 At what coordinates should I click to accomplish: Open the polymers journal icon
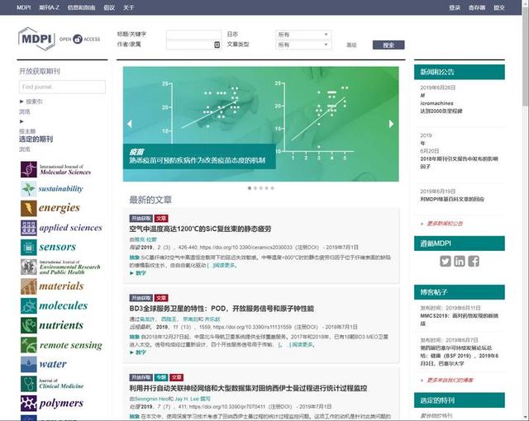point(29,403)
